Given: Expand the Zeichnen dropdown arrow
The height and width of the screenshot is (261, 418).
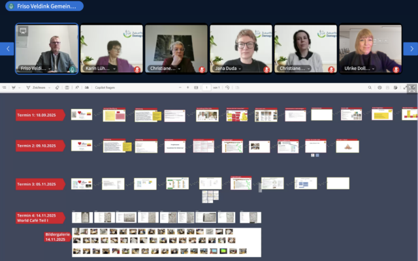Looking at the screenshot, I should (x=48, y=87).
